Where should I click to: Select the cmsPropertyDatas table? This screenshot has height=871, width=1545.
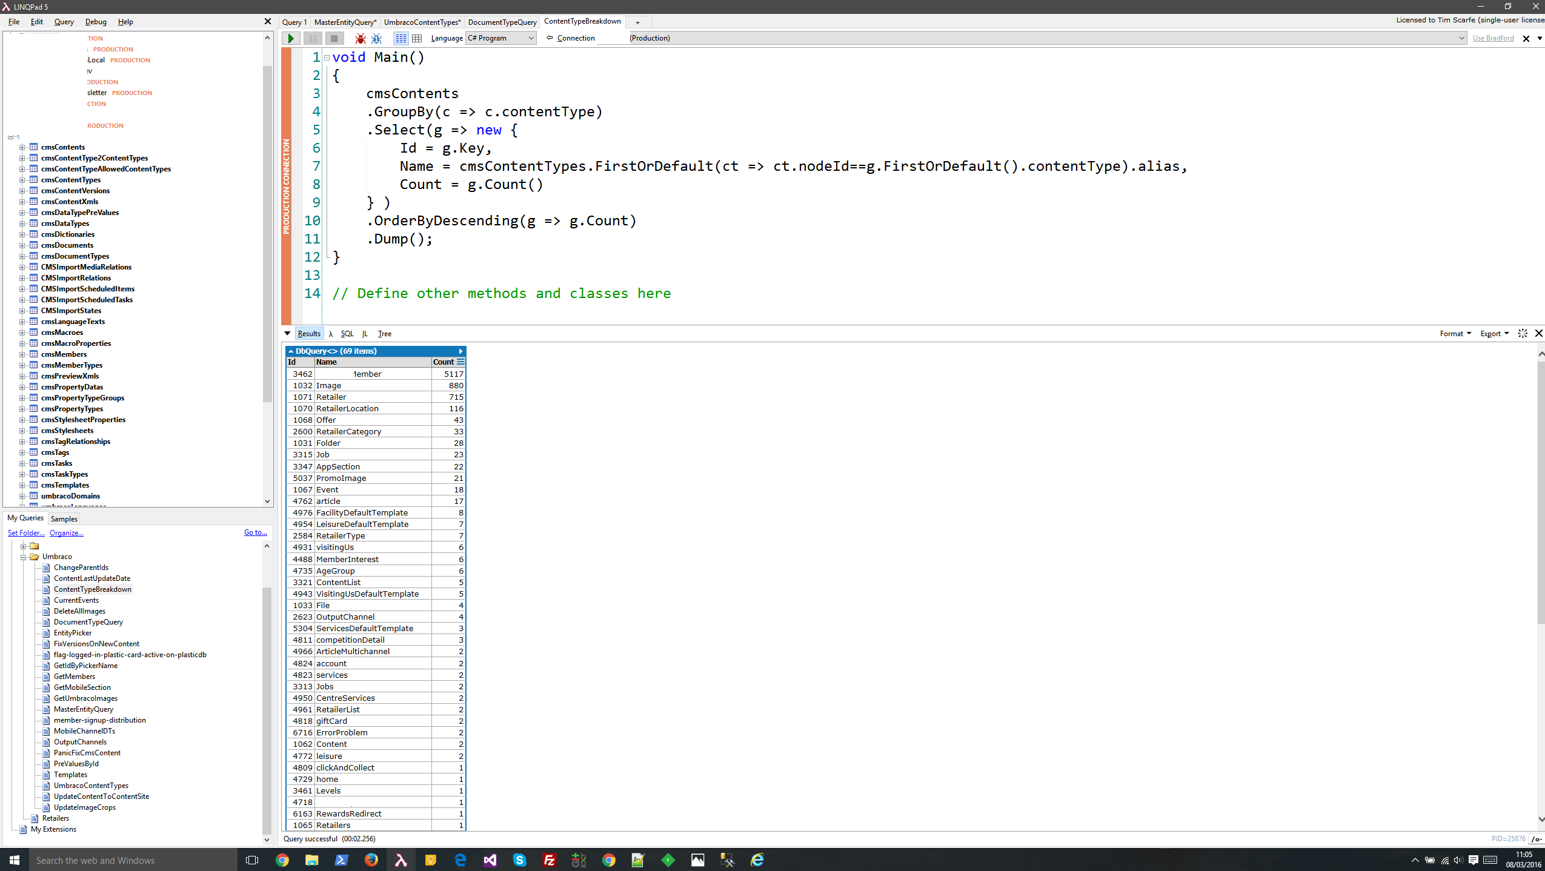72,387
